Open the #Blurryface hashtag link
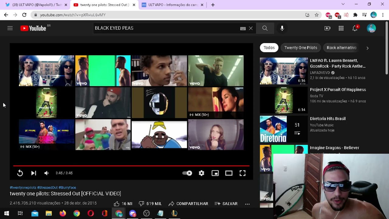 (x=67, y=188)
